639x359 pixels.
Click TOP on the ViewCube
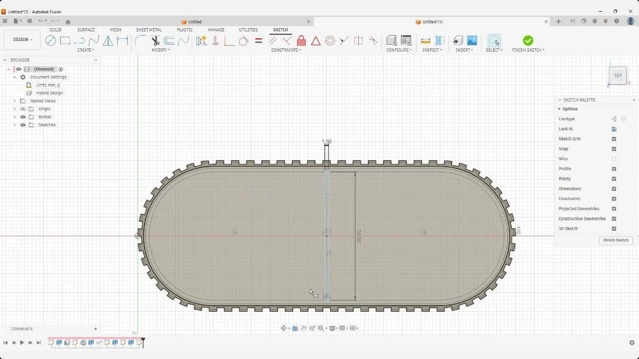(617, 76)
